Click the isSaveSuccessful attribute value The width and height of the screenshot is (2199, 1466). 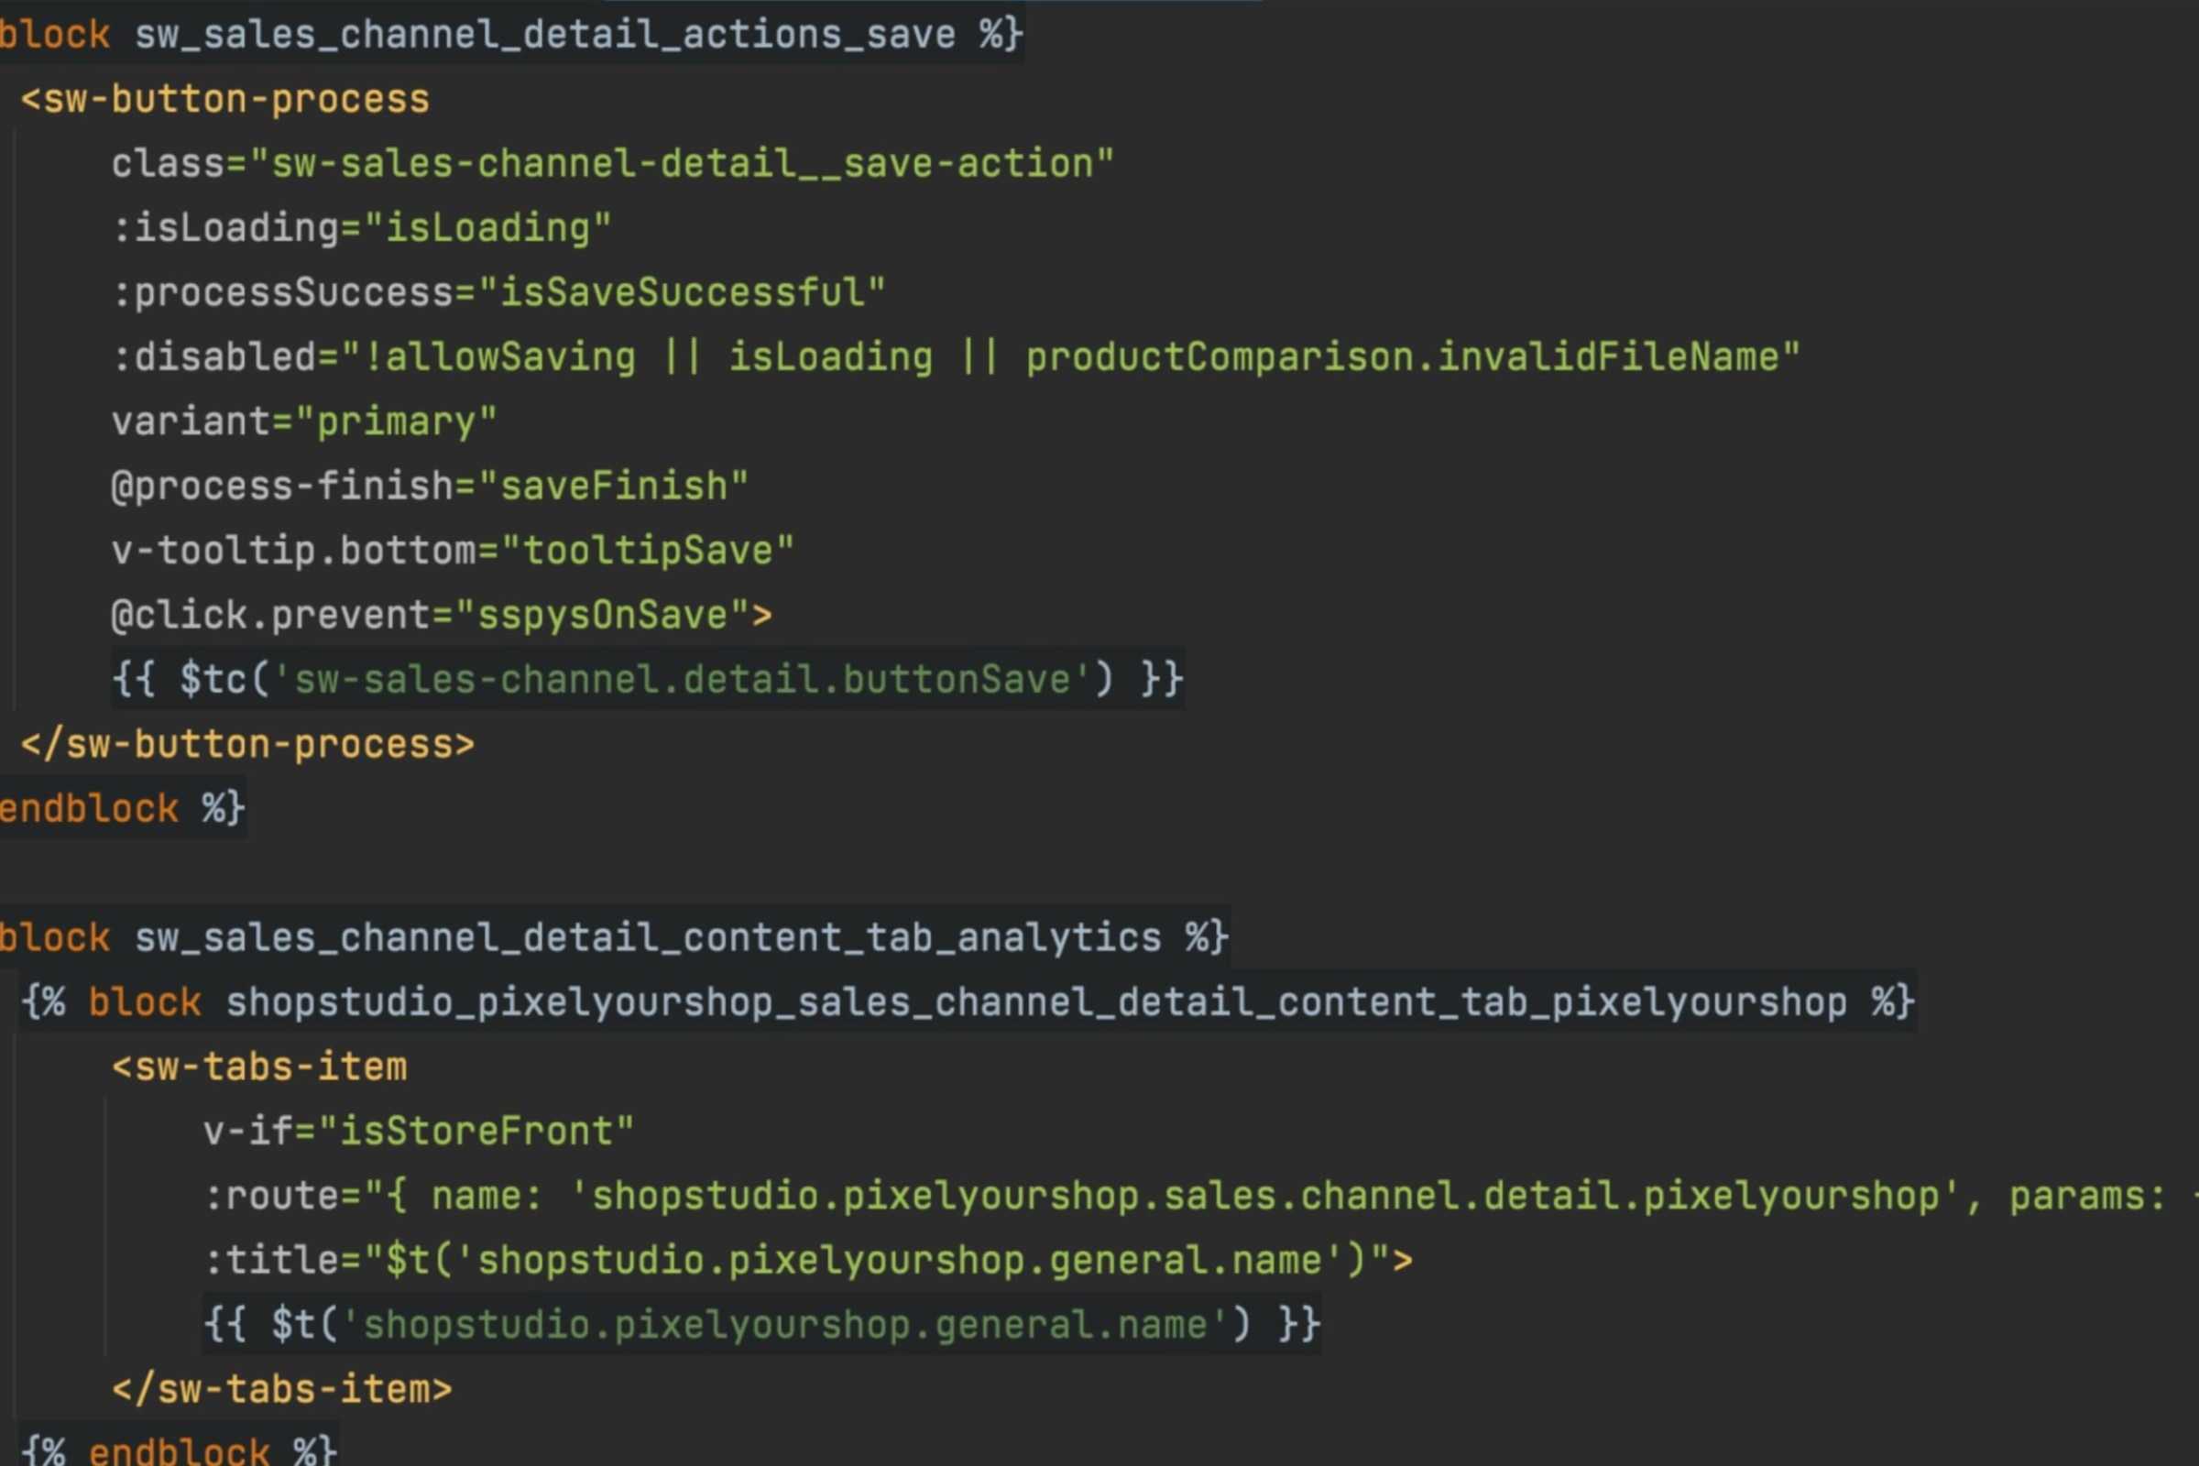681,292
